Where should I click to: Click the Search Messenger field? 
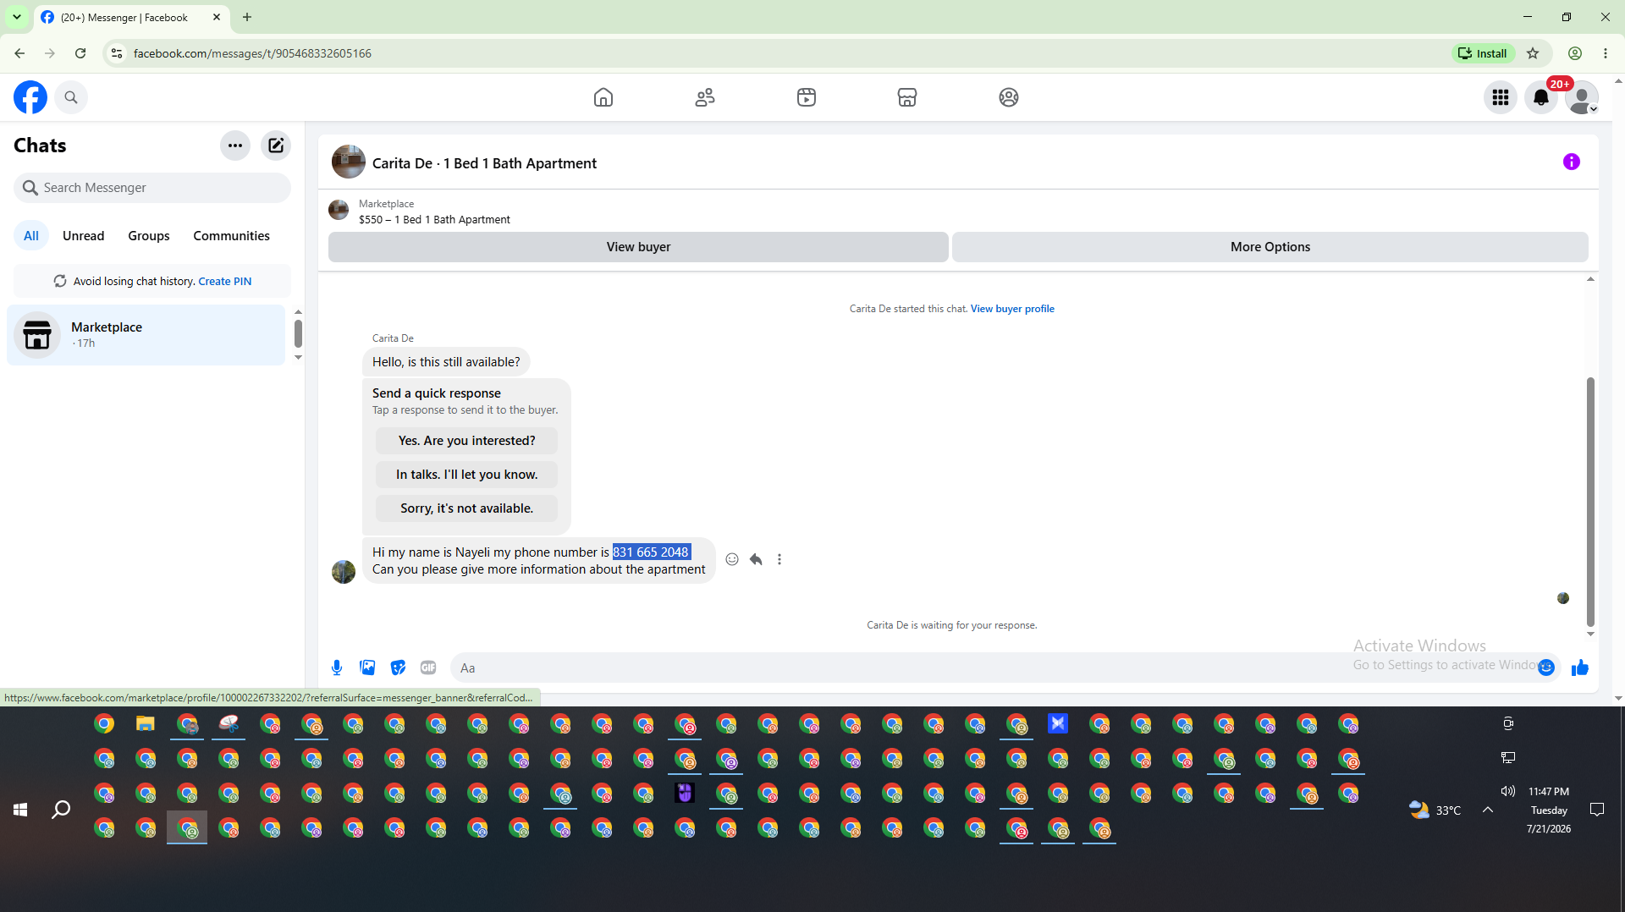pos(152,188)
